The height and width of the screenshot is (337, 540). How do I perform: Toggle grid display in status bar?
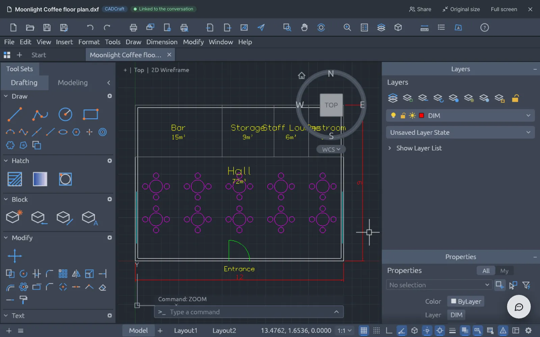[363, 331]
